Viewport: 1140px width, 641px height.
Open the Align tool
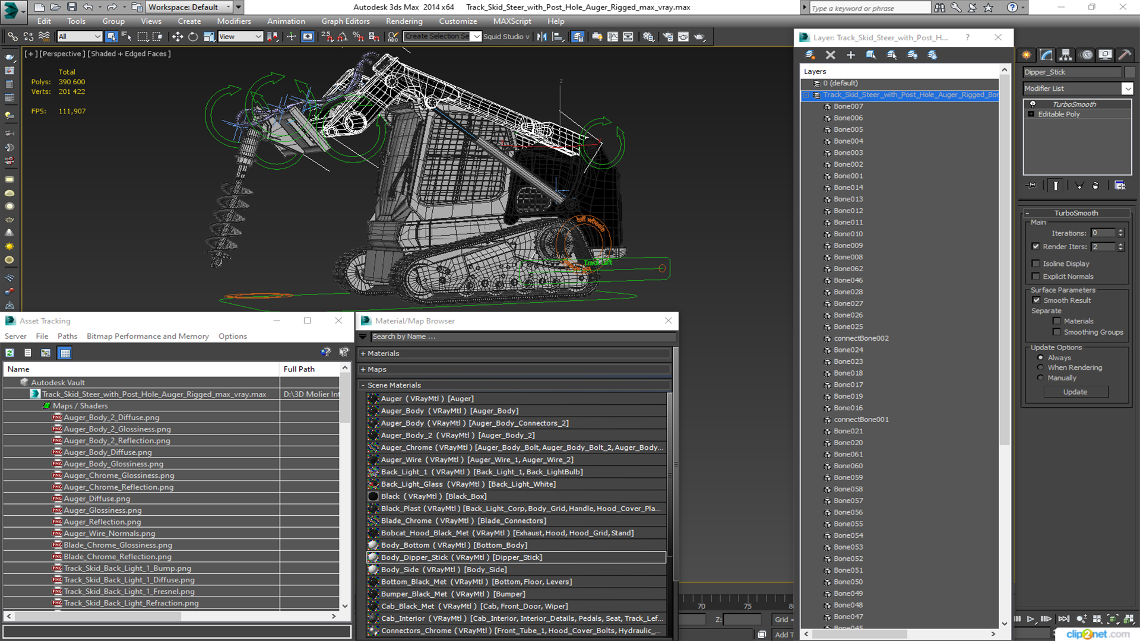tap(558, 37)
